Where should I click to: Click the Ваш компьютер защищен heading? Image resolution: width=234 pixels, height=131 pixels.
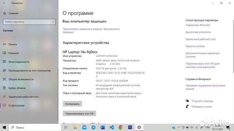[84, 21]
